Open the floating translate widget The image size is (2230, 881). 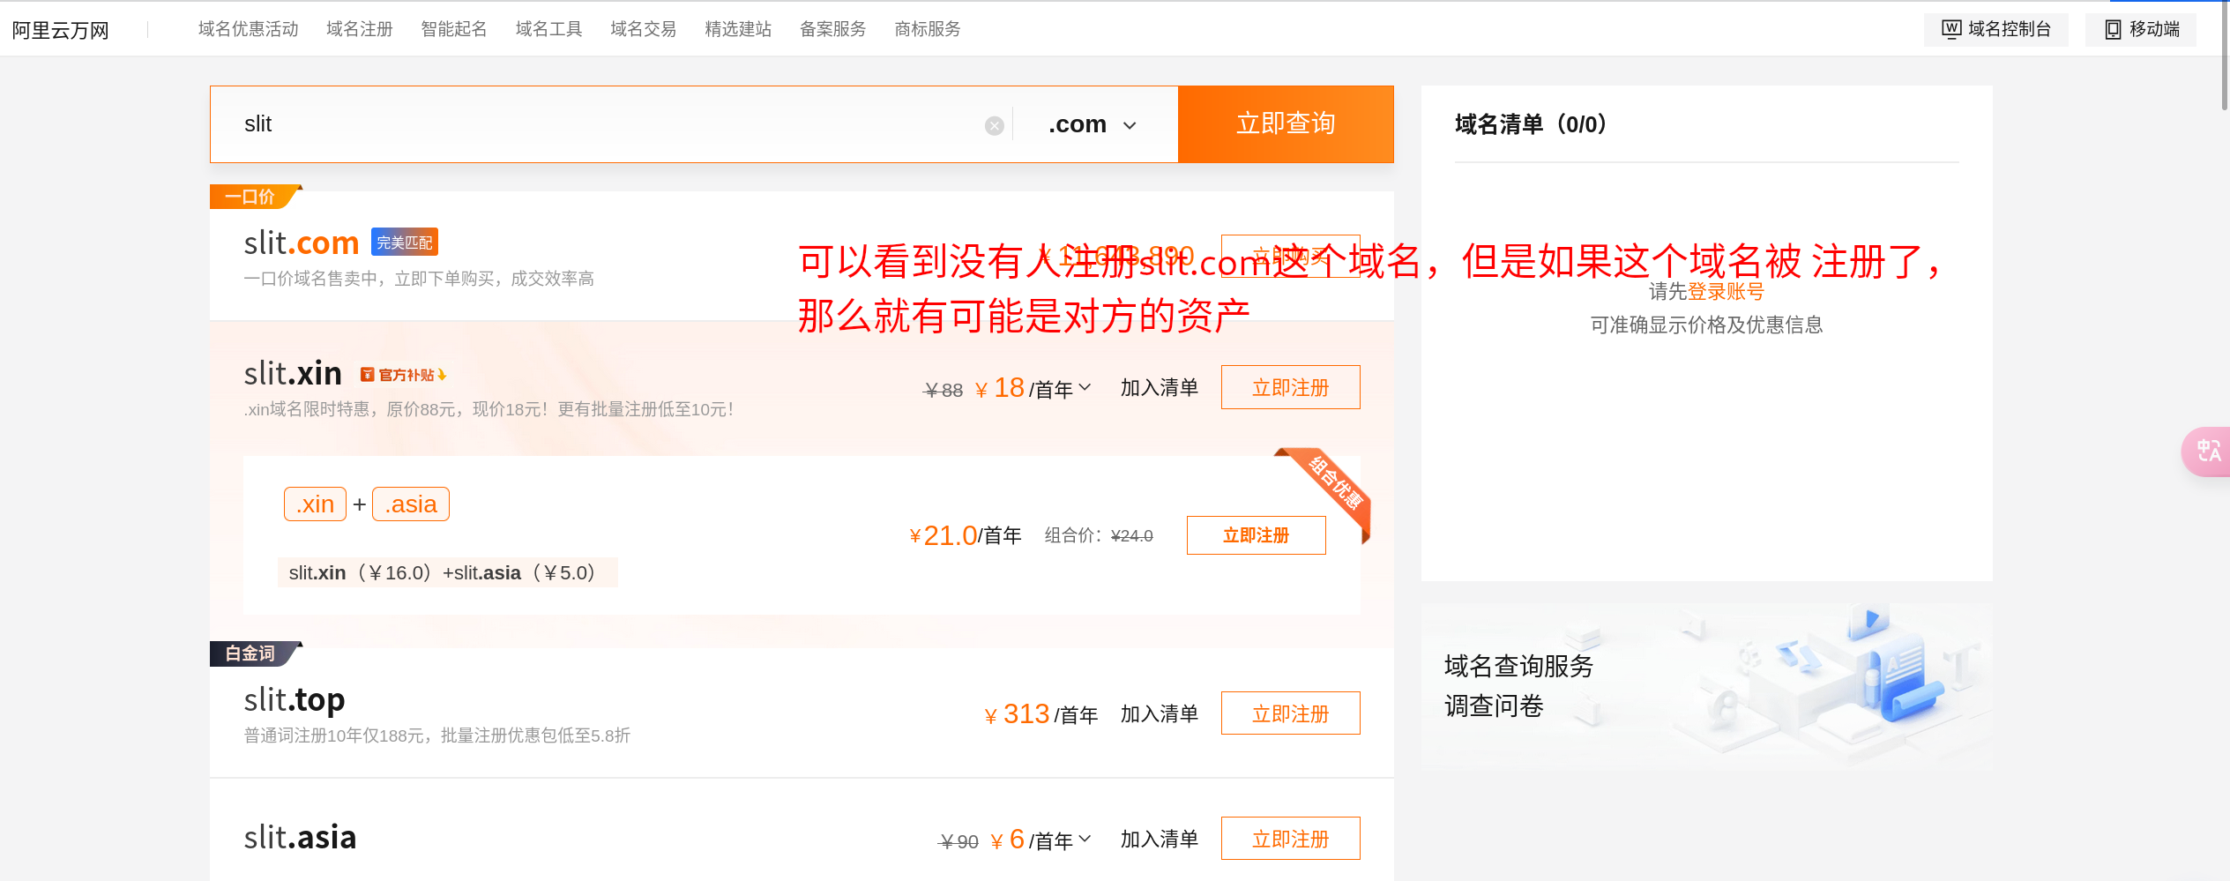2208,452
